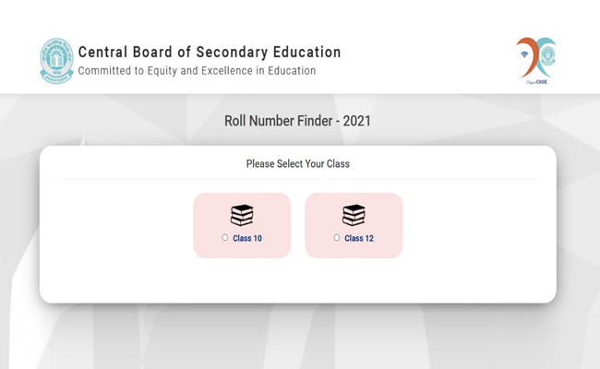
Task: Click the Class 10 text label
Action: [247, 239]
